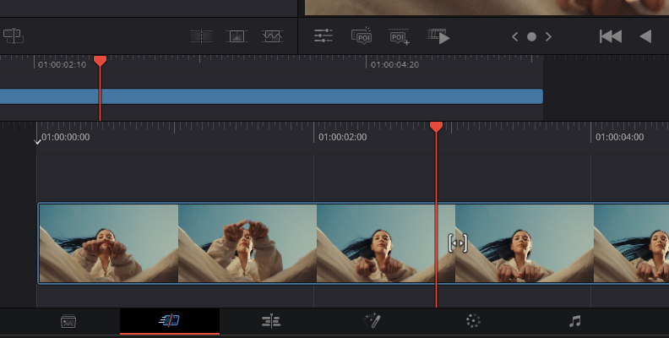This screenshot has width=669, height=338.
Task: Click the upper timeline playhead handle
Action: pos(100,61)
